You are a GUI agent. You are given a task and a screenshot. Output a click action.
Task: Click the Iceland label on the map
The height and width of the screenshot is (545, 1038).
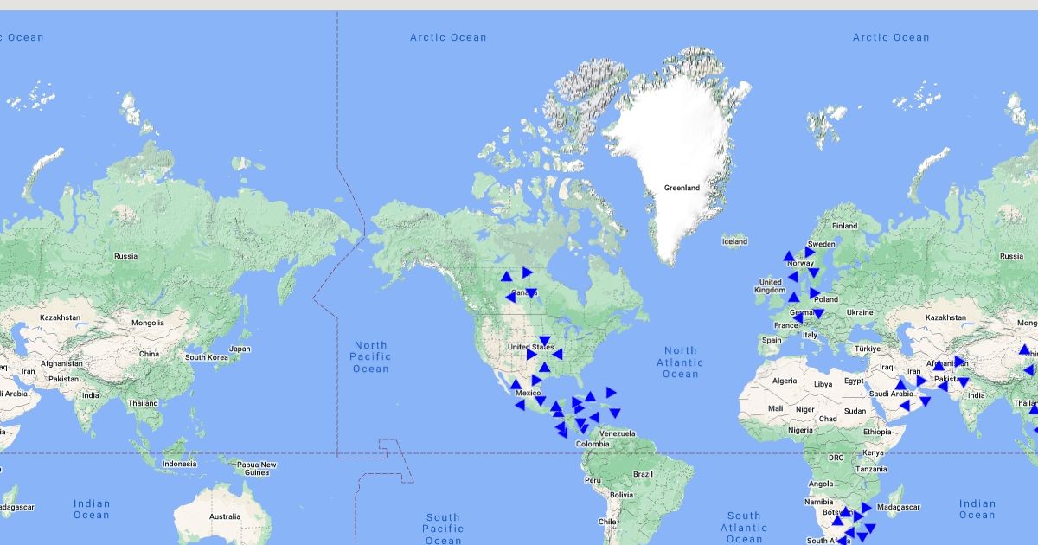734,241
